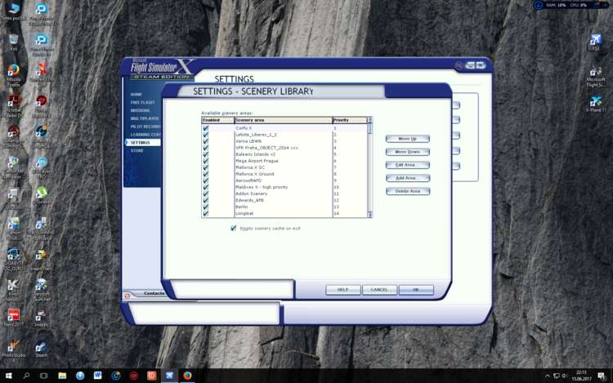The image size is (613, 383).
Task: Uncheck Enabled box for Mallorca X Ground
Action: pyautogui.click(x=206, y=174)
